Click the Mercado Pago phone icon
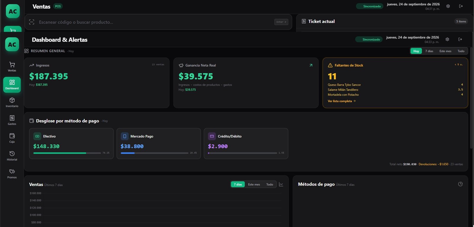The image size is (474, 227). pyautogui.click(x=125, y=136)
